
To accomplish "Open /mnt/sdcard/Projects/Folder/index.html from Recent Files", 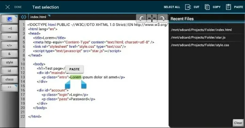I will coord(201,30).
